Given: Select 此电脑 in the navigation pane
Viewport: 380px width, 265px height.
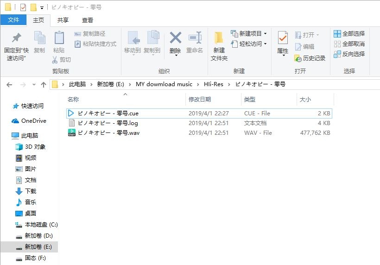Looking at the screenshot, I should point(25,136).
